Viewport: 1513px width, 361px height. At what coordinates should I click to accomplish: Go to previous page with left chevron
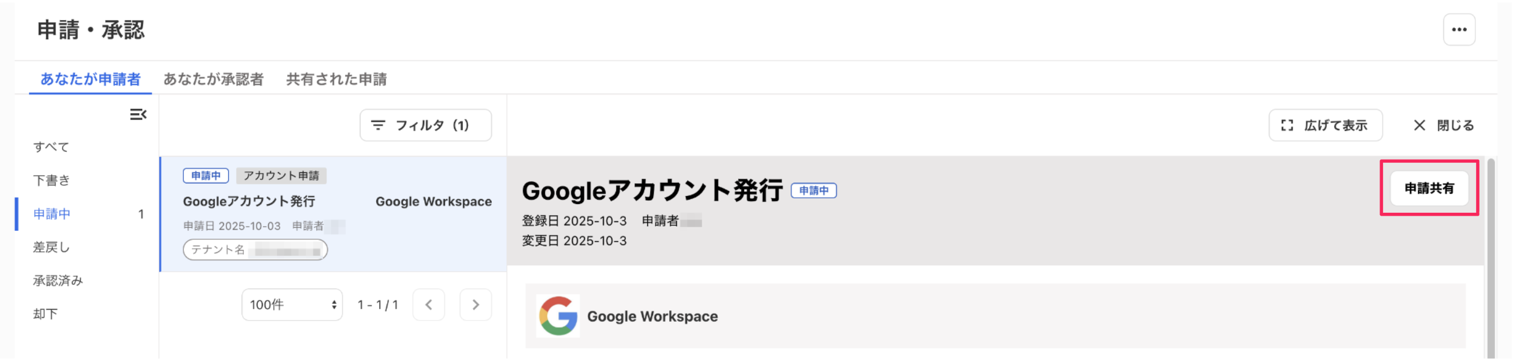point(428,304)
